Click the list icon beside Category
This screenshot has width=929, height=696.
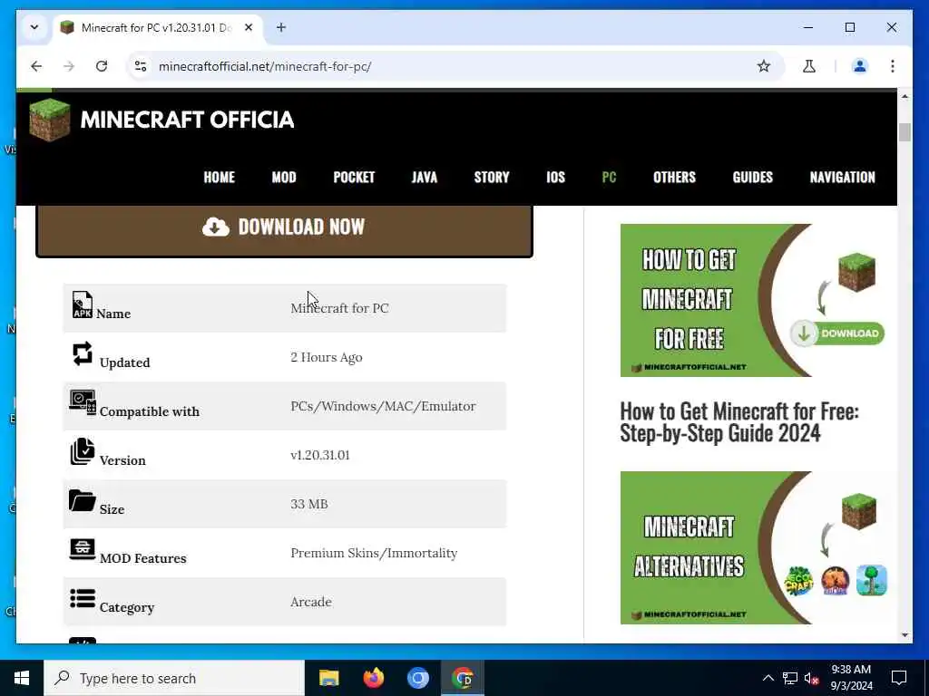tap(83, 598)
